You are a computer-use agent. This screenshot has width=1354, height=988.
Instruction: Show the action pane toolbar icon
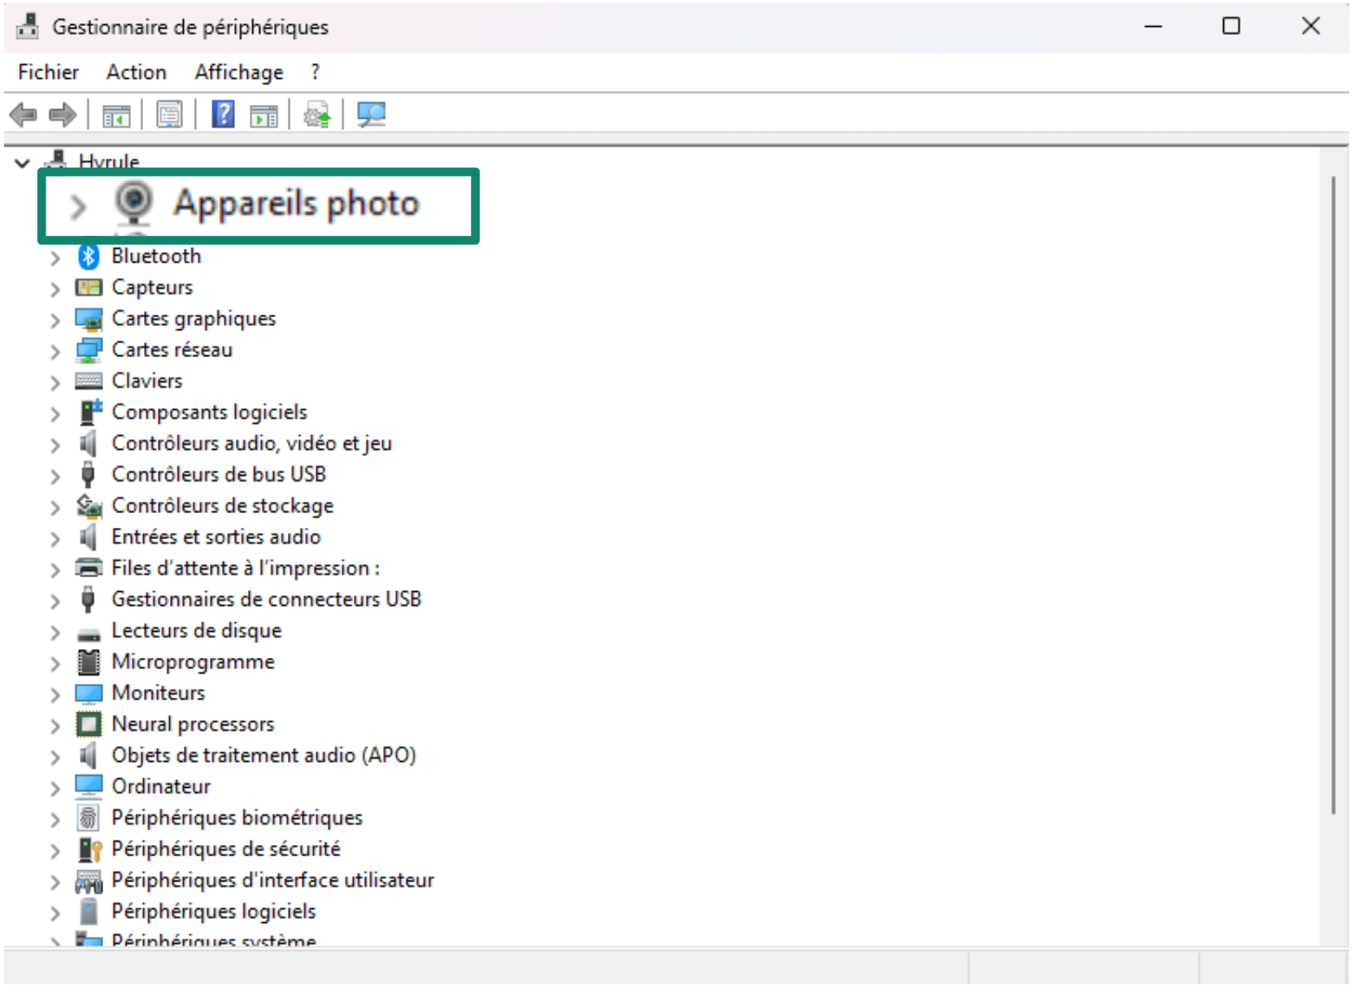[262, 114]
